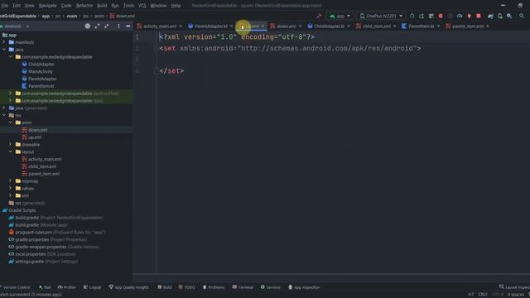Click the red Stop button
This screenshot has width=530, height=298.
click(479, 16)
